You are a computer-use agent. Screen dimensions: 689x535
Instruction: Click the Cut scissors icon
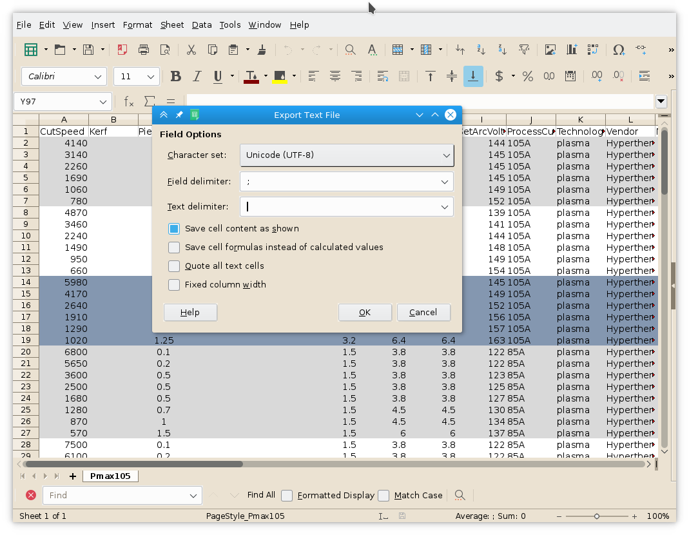(x=191, y=50)
